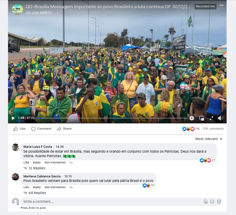Play the video
The width and height of the screenshot is (236, 215).
coord(13,118)
